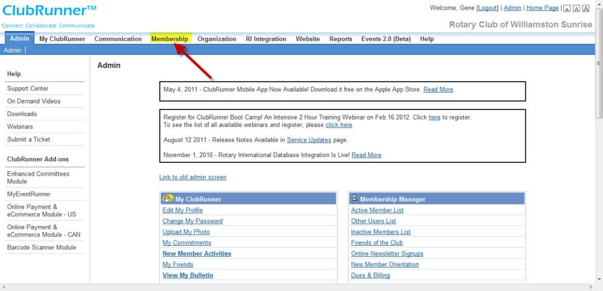603x291 pixels.
Task: Open Change My Password
Action: tap(193, 221)
